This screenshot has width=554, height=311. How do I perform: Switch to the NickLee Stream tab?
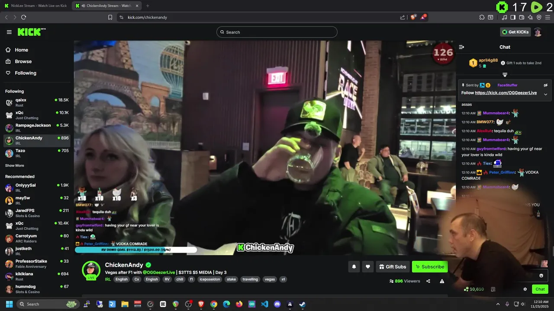click(x=36, y=6)
